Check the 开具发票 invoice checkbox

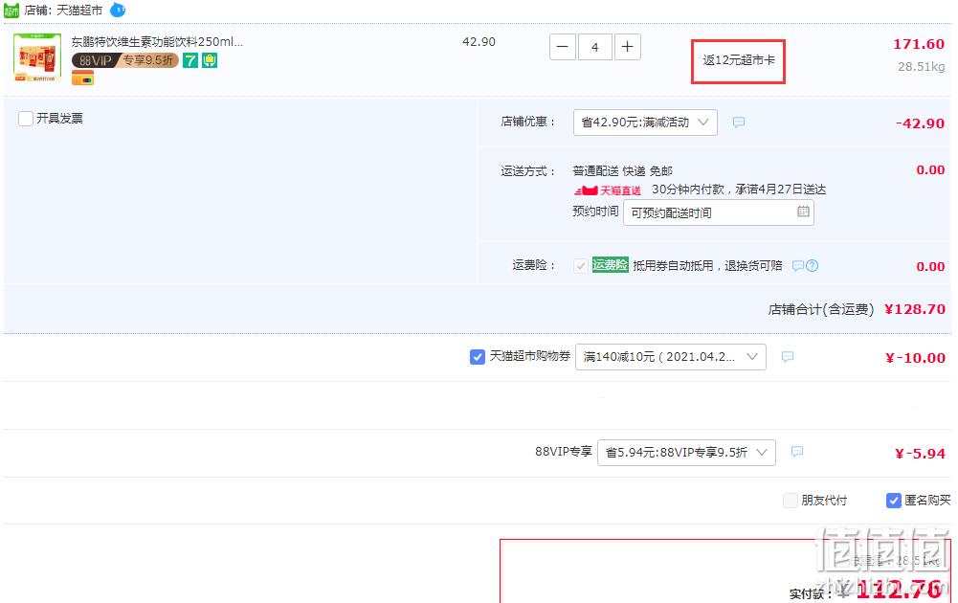coord(26,119)
